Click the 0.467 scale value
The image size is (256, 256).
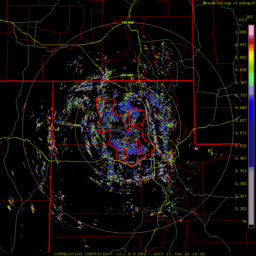241,158
